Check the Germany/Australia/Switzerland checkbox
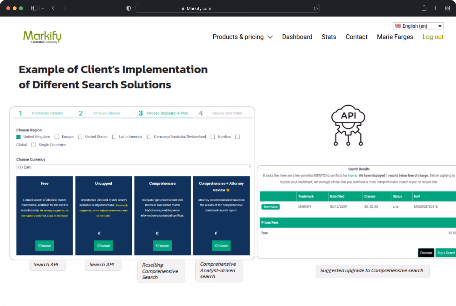 pos(149,137)
